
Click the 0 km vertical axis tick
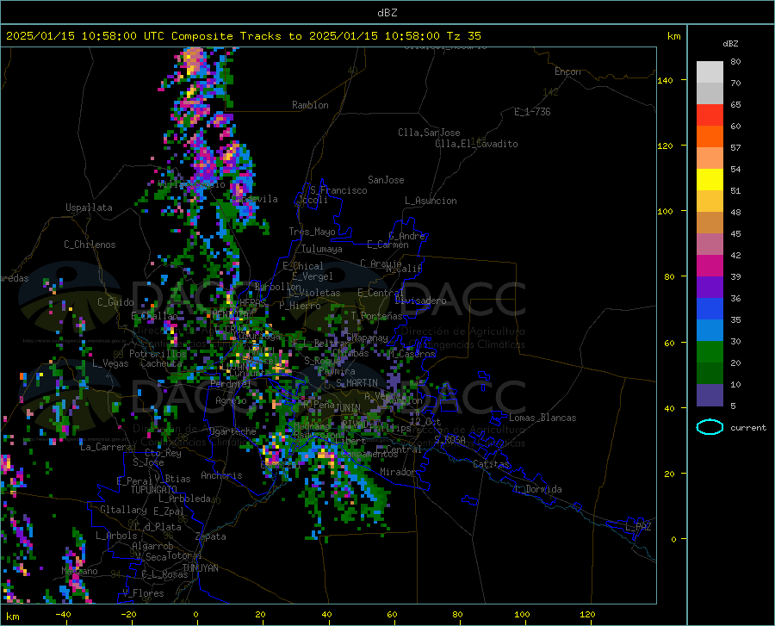pyautogui.click(x=673, y=539)
